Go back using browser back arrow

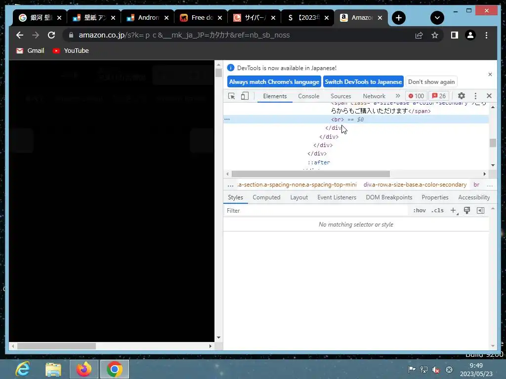tap(20, 35)
